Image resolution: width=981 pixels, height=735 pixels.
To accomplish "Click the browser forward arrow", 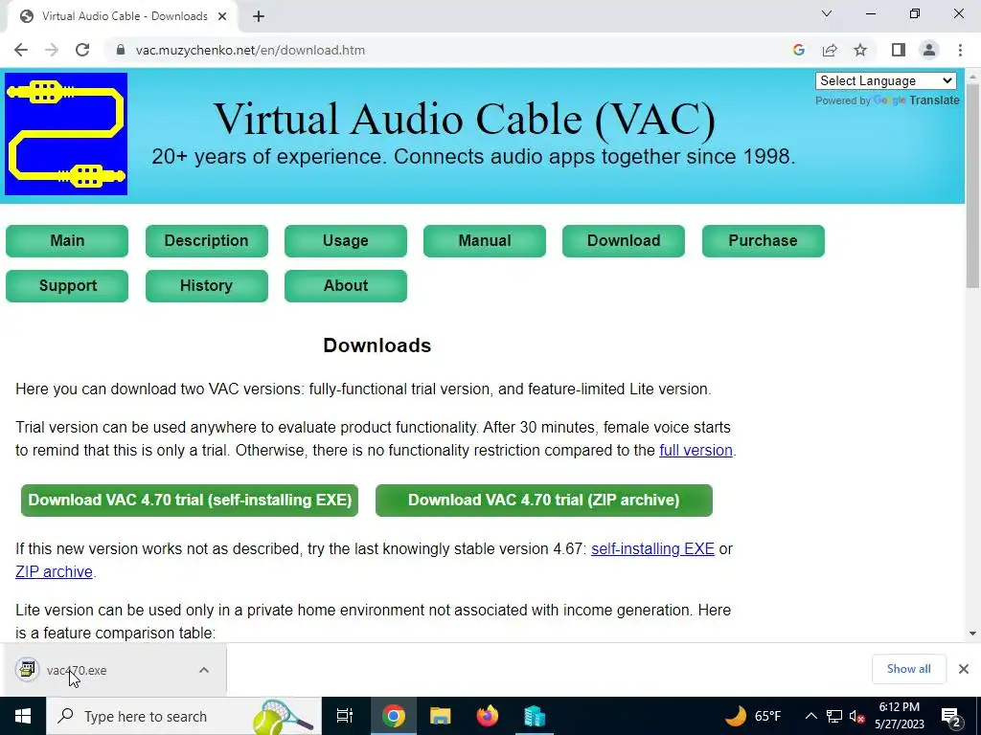I will pyautogui.click(x=52, y=50).
